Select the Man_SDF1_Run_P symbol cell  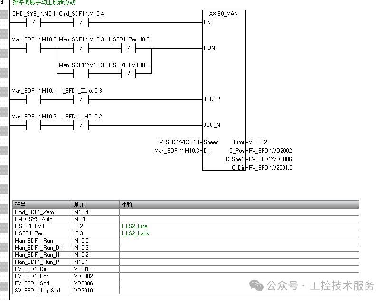(x=42, y=262)
